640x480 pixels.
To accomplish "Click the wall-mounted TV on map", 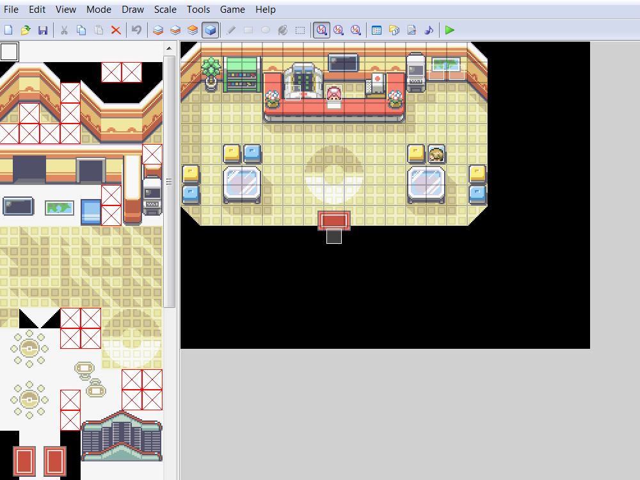I will (x=343, y=63).
